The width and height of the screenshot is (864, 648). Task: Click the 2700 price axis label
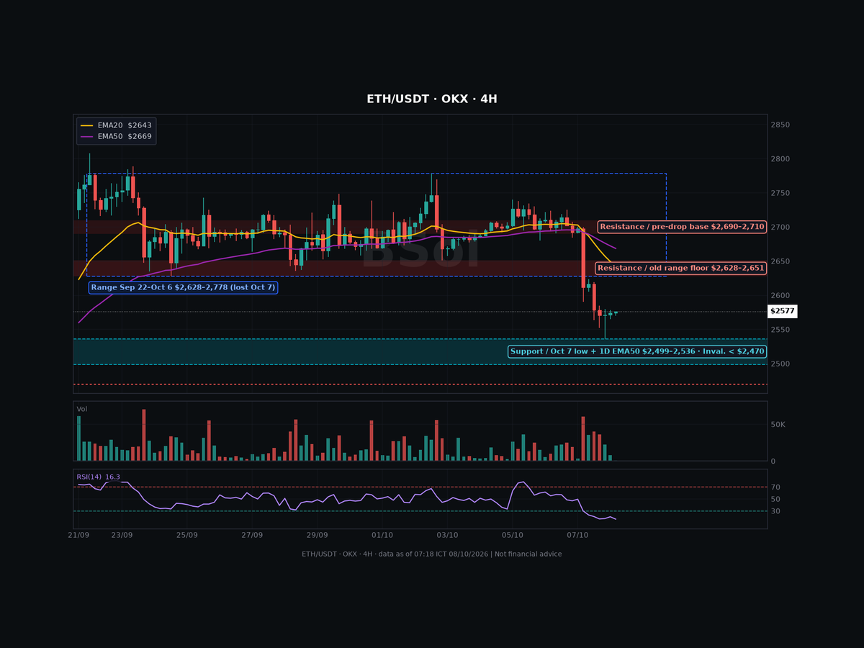coord(780,228)
